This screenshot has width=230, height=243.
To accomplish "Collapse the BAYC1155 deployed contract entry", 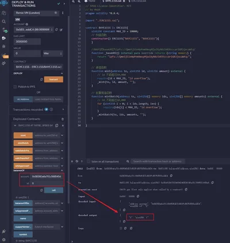I will click(x=15, y=126).
